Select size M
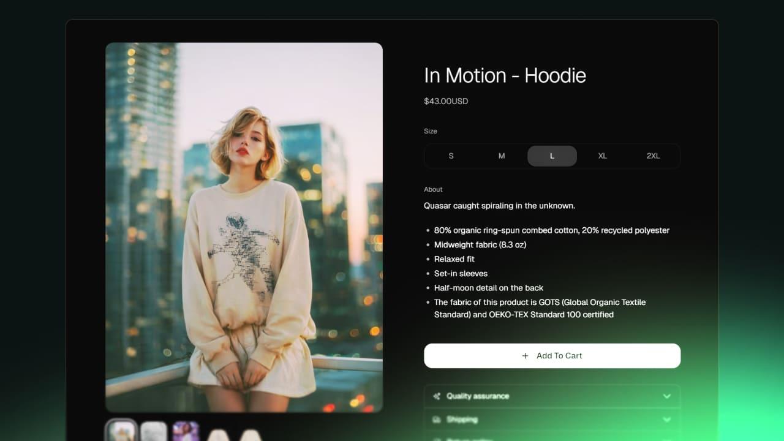The height and width of the screenshot is (441, 784). [502, 156]
